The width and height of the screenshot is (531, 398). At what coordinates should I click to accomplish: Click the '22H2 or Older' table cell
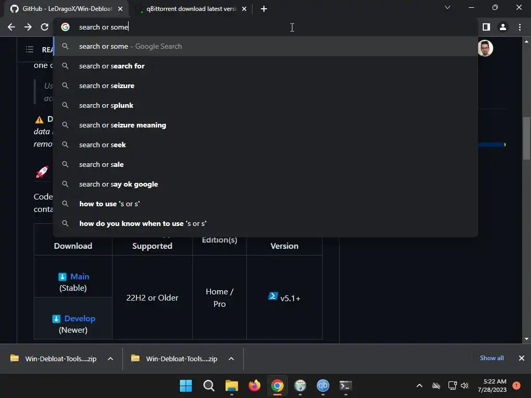[x=152, y=297]
